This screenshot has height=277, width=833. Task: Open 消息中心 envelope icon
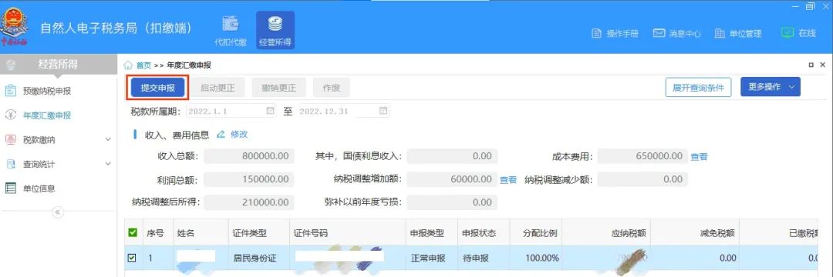pos(659,33)
